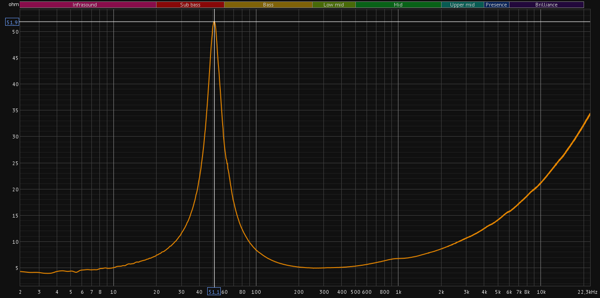The width and height of the screenshot is (600, 298).
Task: Click the 20 tick on frequency axis
Action: click(157, 292)
